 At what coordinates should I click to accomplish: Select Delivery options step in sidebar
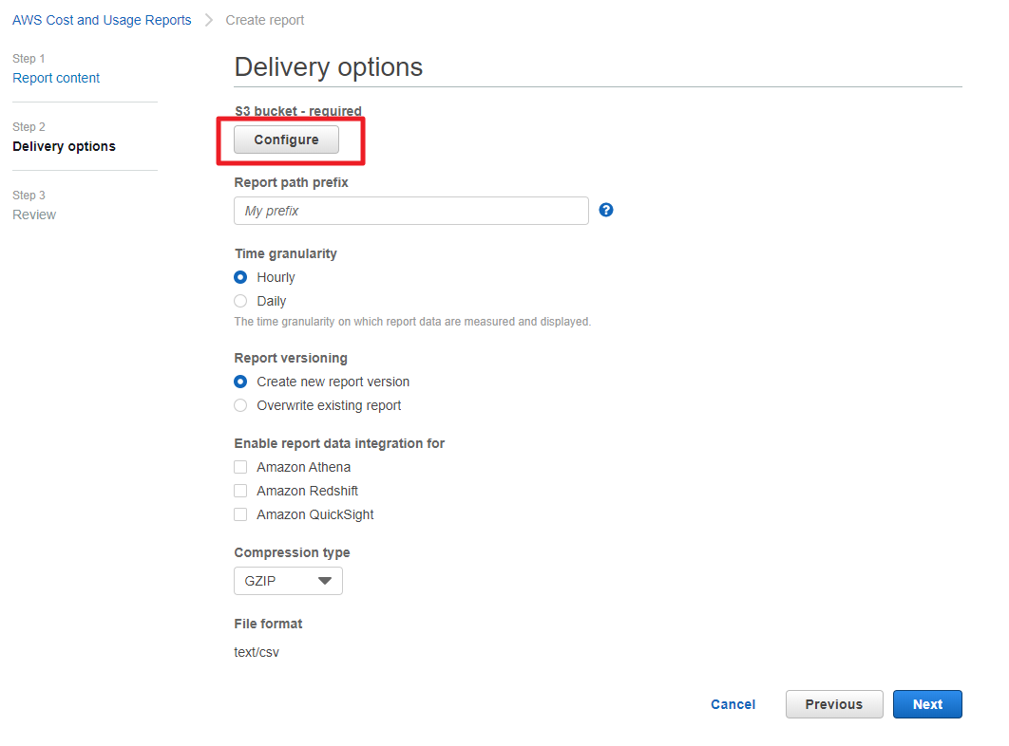click(x=64, y=146)
